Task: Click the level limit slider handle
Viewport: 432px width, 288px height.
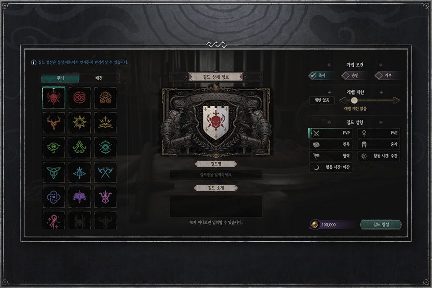Action: [354, 100]
